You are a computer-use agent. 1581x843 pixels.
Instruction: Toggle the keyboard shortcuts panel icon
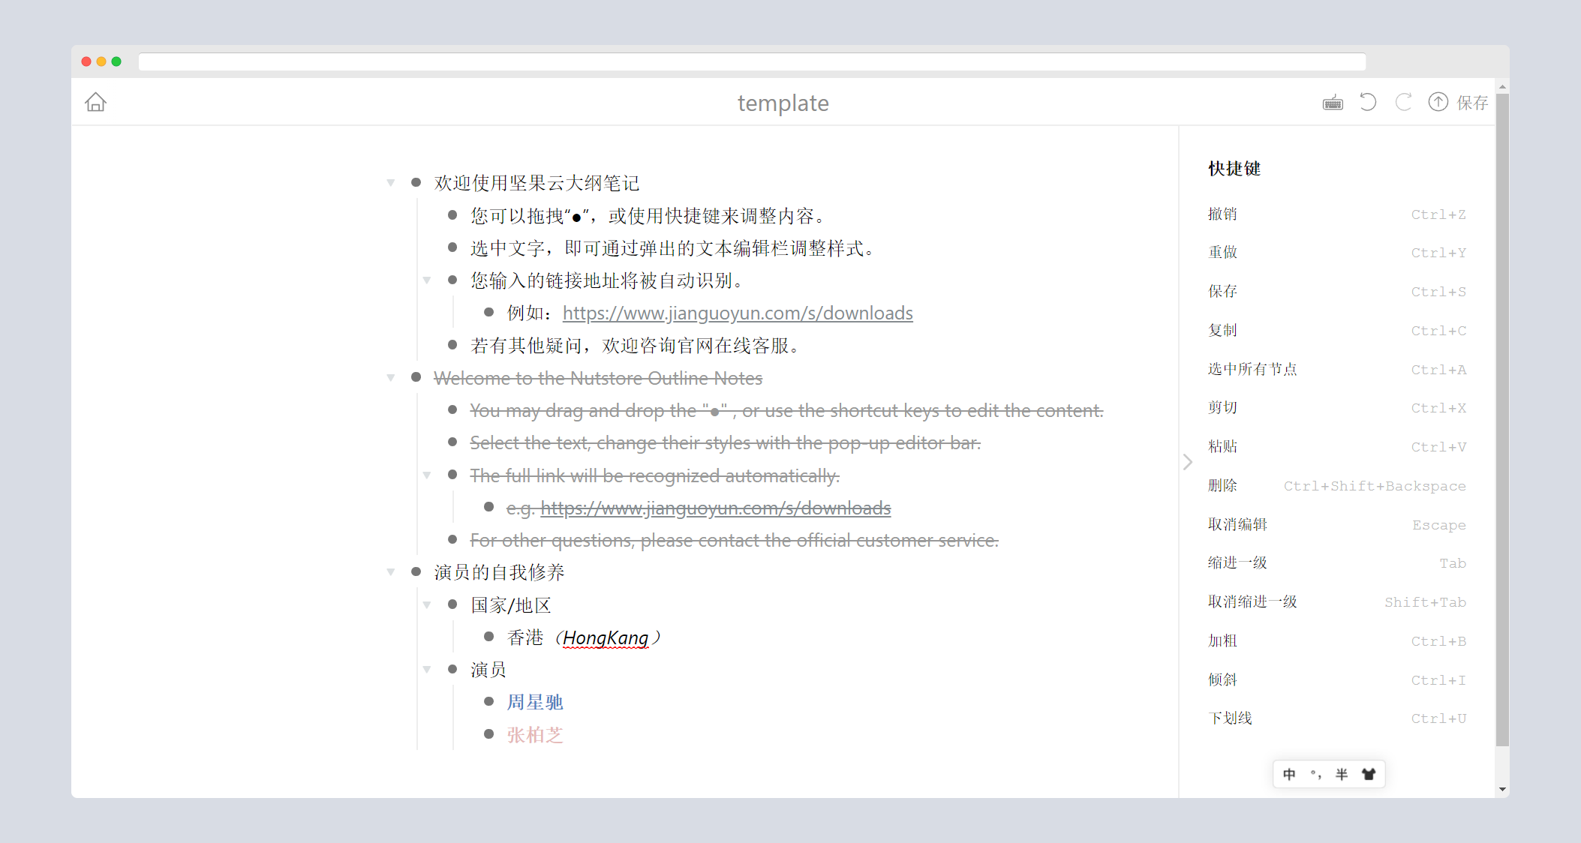(x=1333, y=103)
